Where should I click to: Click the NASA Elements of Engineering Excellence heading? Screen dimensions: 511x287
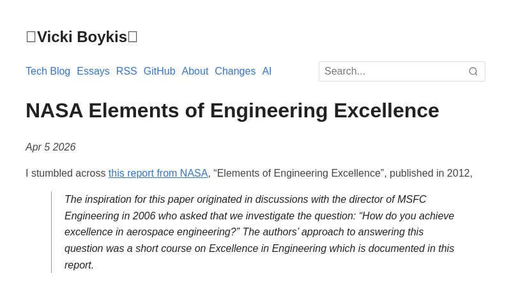[233, 110]
